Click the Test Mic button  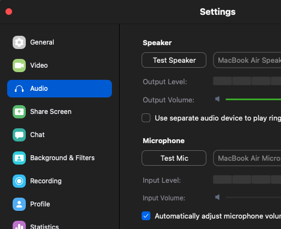coord(174,158)
